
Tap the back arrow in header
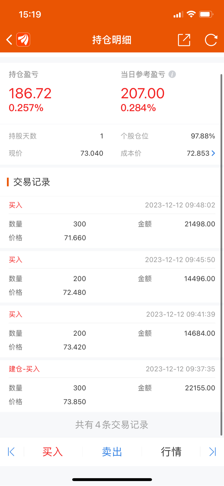9,40
